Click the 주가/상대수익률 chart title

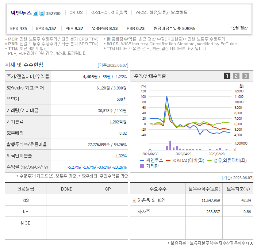click(150, 76)
